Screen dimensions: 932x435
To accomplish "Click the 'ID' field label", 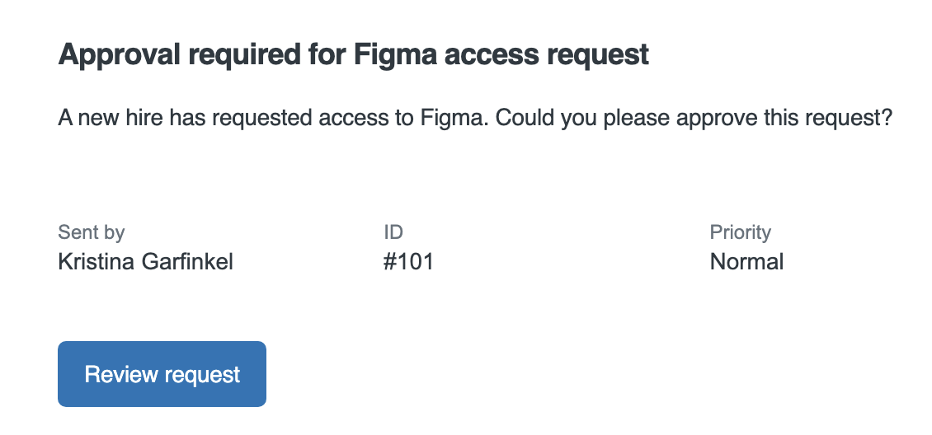I will coord(393,232).
